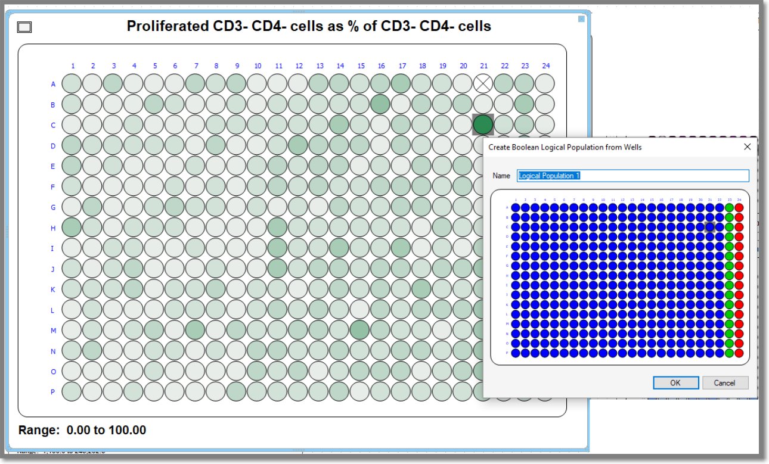This screenshot has width=769, height=464.
Task: Select well B16 on the heatmap plate
Action: coord(380,105)
